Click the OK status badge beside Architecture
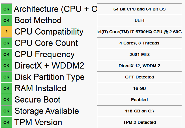 click(x=7, y=9)
